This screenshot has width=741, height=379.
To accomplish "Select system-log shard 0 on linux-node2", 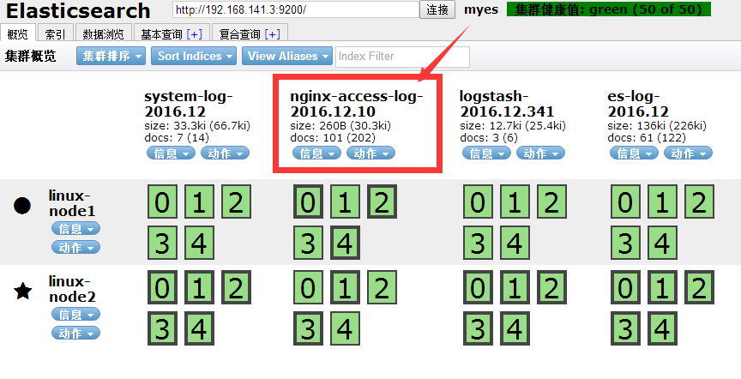I will click(x=162, y=287).
